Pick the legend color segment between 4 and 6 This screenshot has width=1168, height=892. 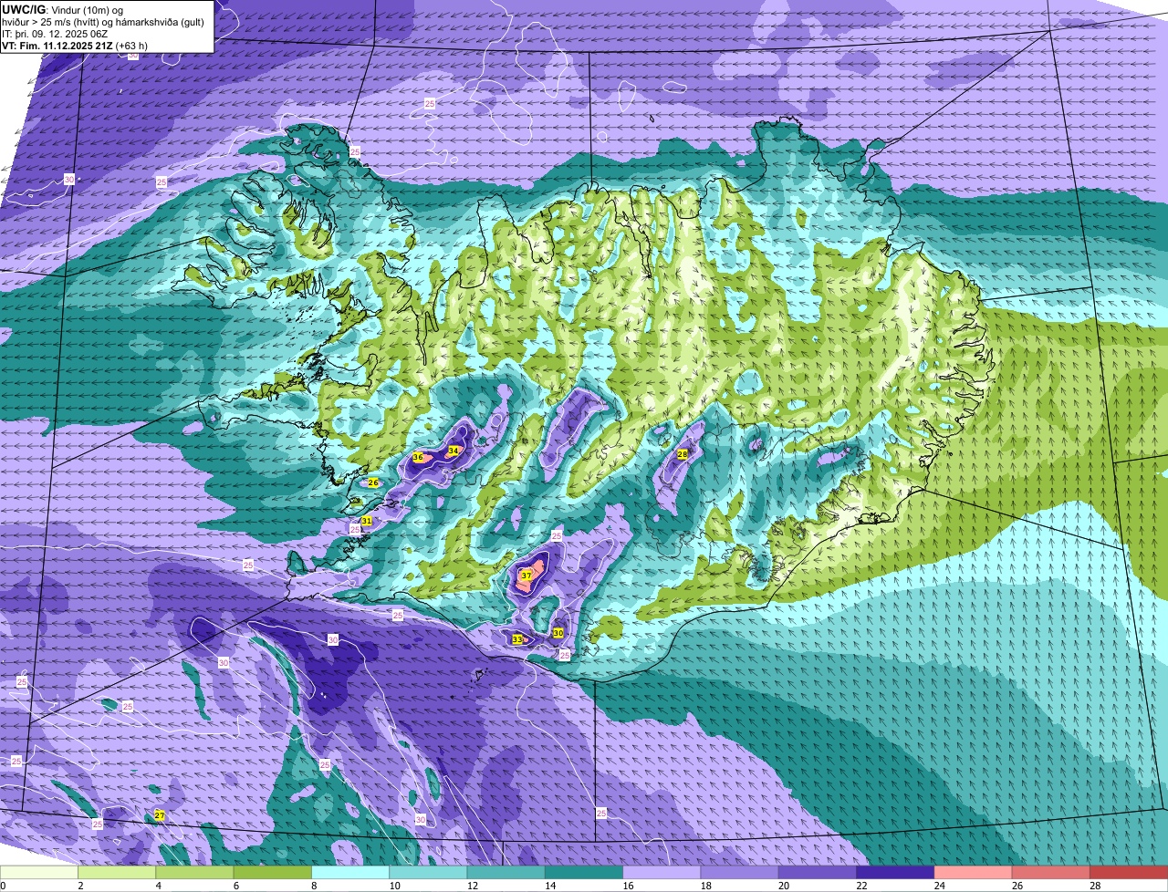point(196,872)
